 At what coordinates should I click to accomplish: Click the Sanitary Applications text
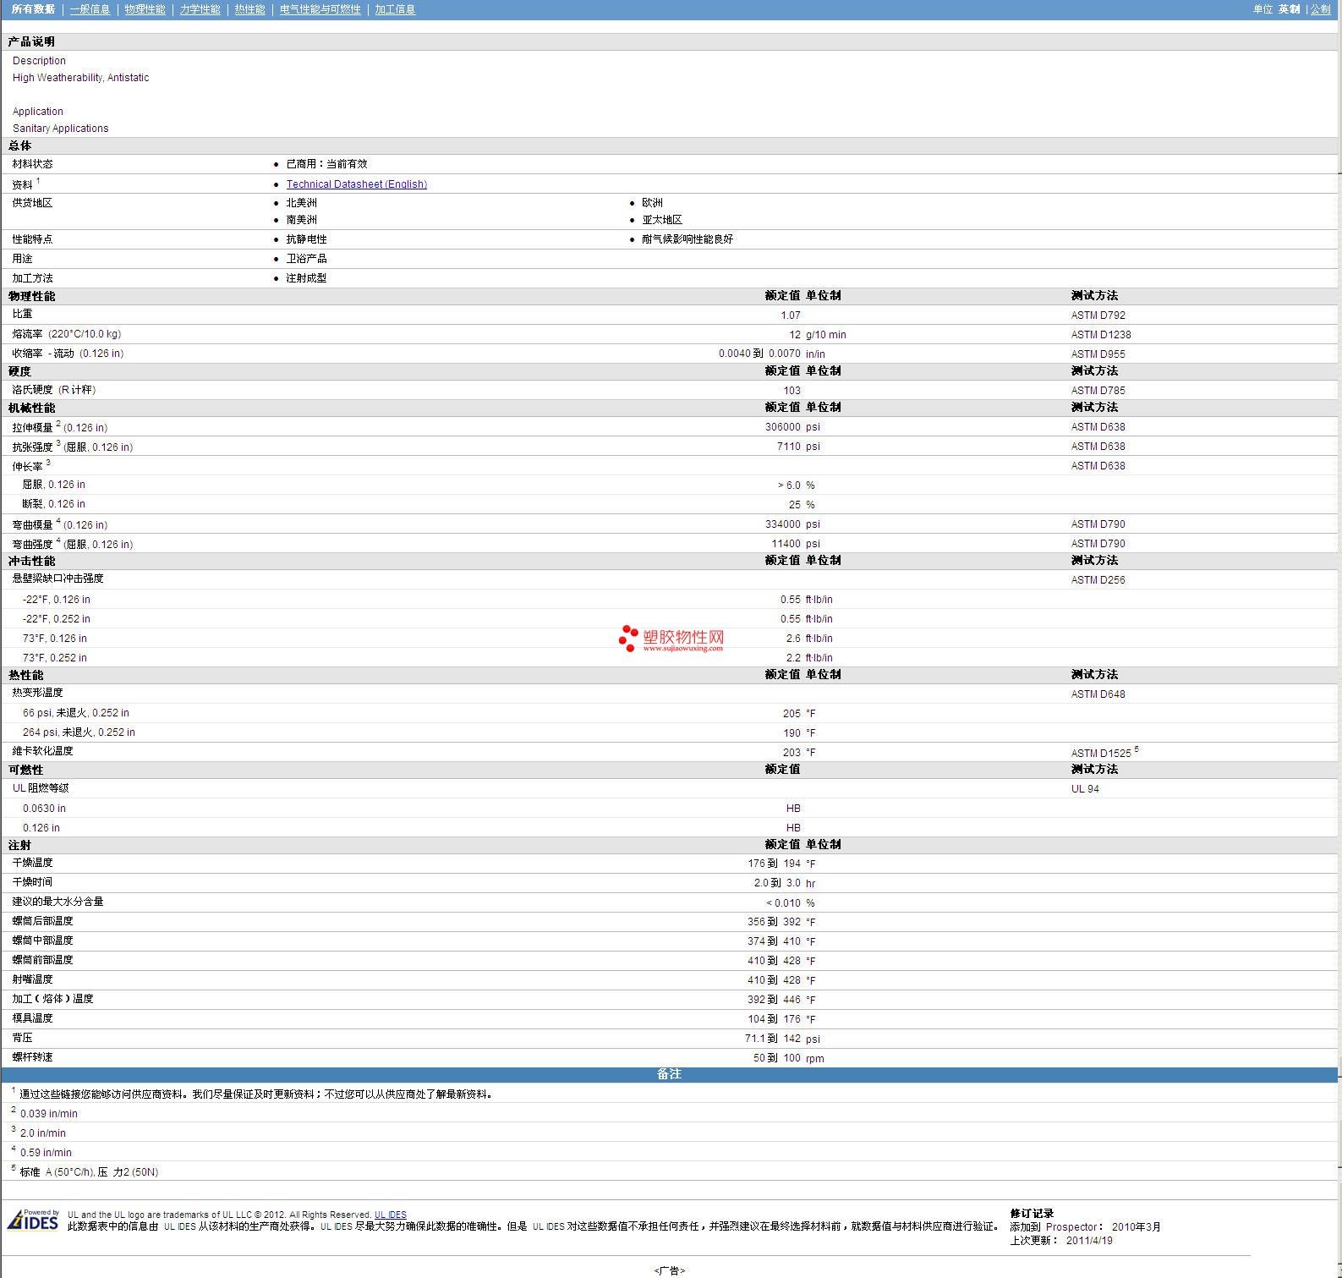(60, 129)
